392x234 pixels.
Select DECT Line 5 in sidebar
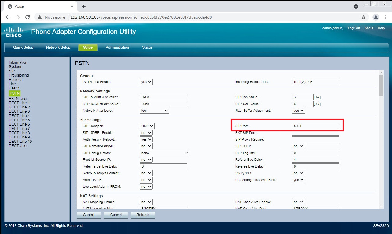(19, 120)
